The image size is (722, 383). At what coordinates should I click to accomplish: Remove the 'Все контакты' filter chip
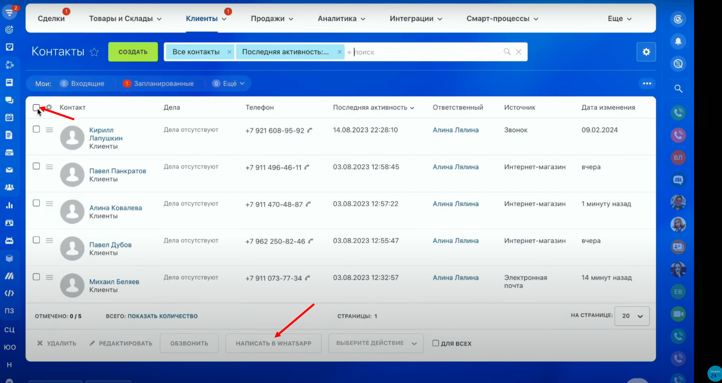[x=229, y=52]
